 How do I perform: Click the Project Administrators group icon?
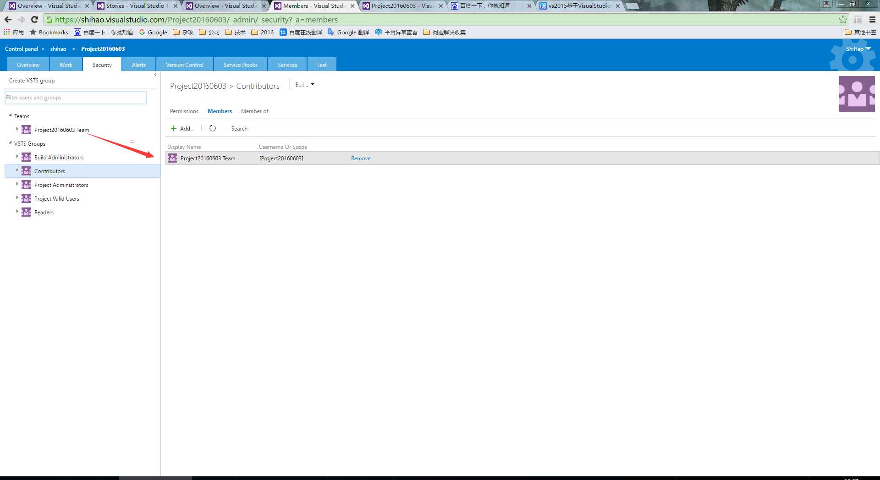tap(27, 185)
